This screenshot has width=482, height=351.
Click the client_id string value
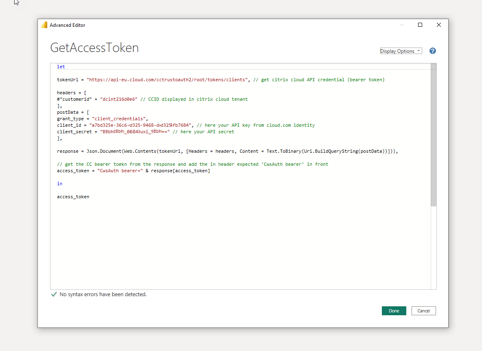pos(140,125)
